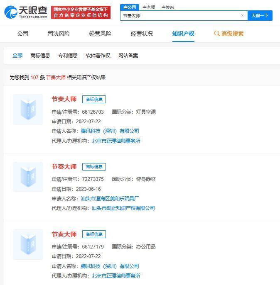
Task: Open the advanced search magnifier icon
Action: [216, 34]
